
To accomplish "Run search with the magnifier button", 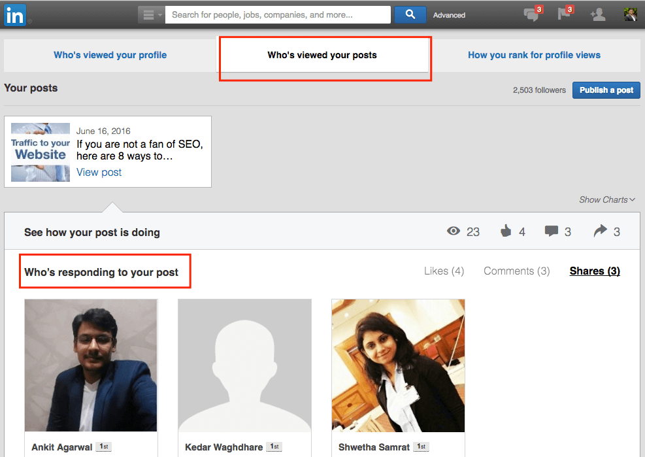I will tap(410, 15).
